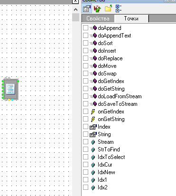This screenshot has height=196, width=176.
Task: Toggle the IdxToSelect checkbox
Action: tap(85, 157)
